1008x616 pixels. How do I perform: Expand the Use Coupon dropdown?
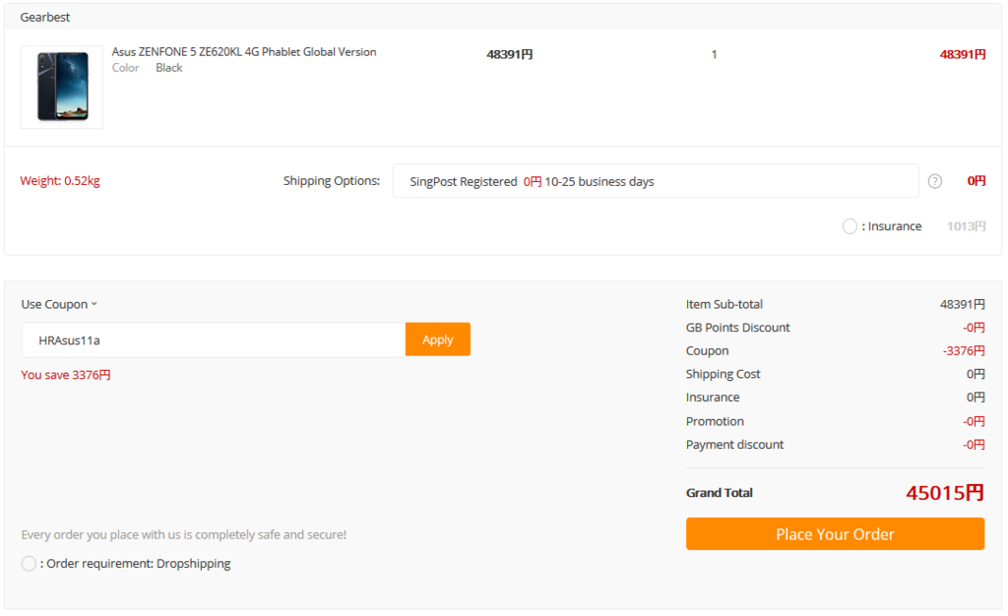click(x=59, y=304)
